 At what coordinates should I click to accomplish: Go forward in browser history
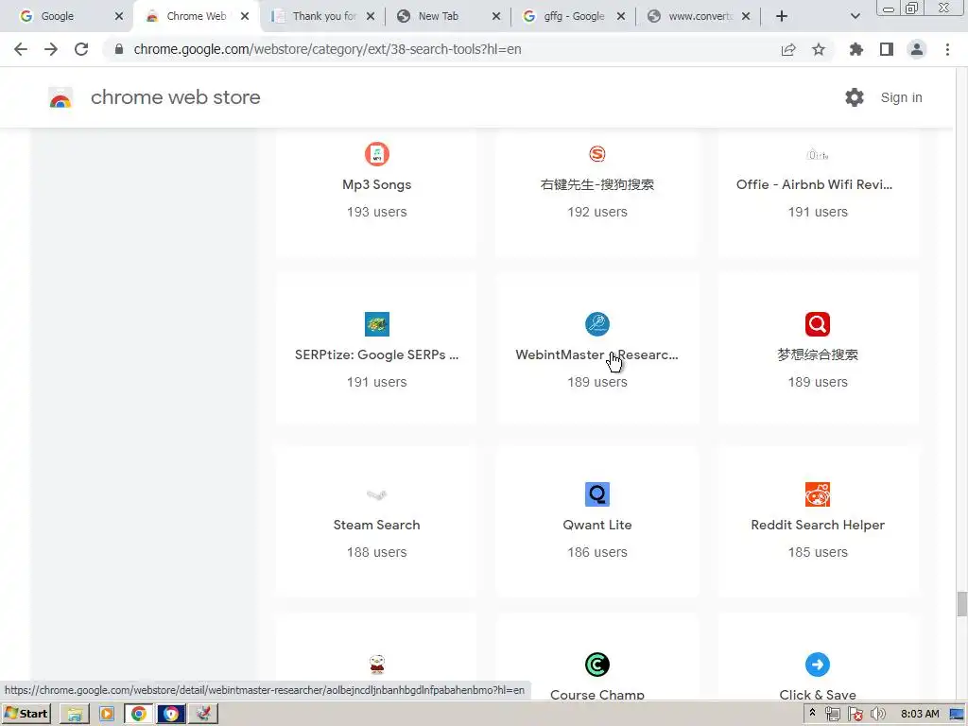pos(51,49)
